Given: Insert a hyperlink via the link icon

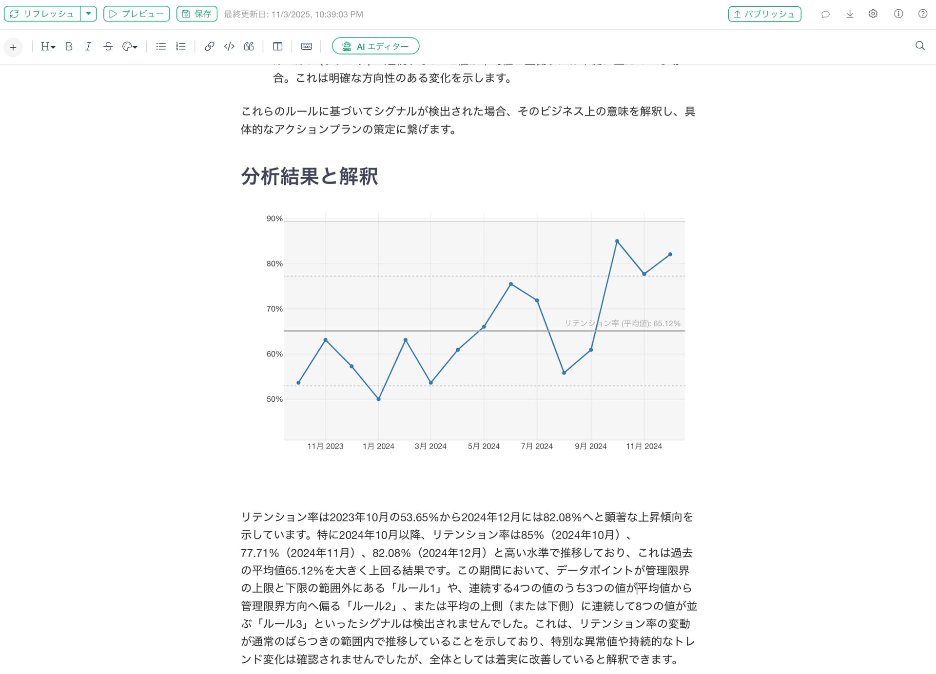Looking at the screenshot, I should 209,46.
